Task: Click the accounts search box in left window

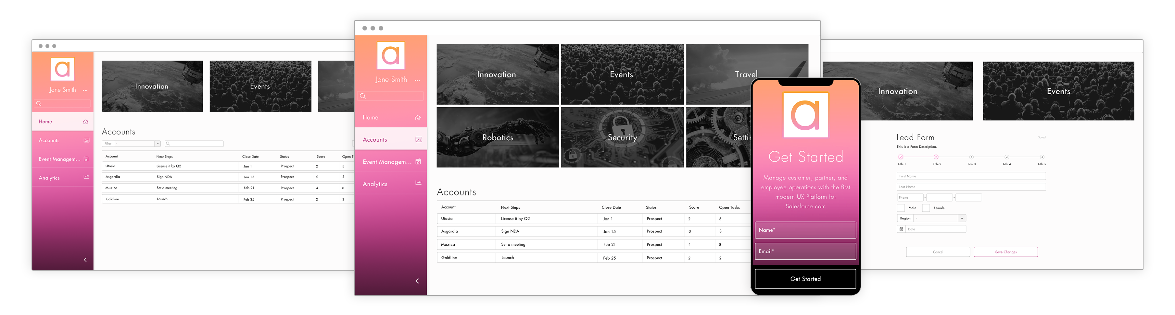Action: (194, 143)
